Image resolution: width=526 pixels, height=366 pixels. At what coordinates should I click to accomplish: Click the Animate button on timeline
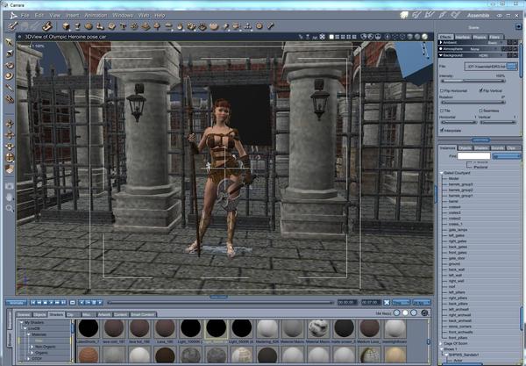coord(17,303)
